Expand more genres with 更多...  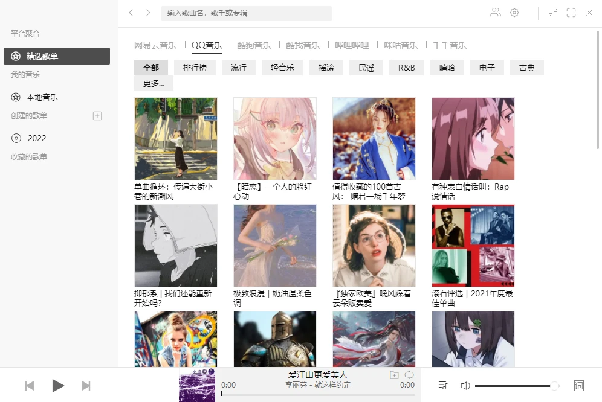[154, 83]
